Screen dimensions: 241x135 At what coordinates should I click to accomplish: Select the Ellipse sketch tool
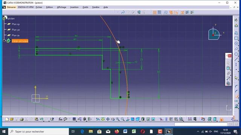(236, 54)
